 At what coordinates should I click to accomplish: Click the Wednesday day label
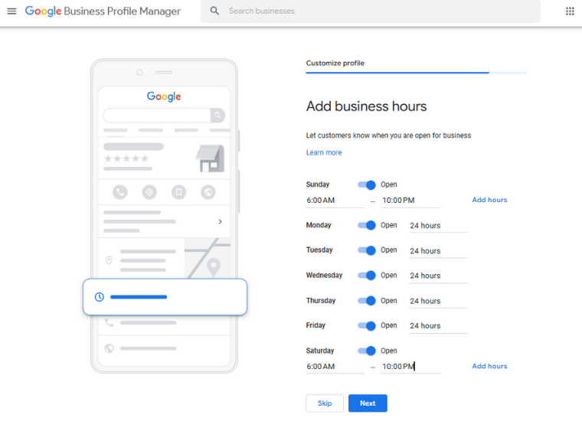324,276
